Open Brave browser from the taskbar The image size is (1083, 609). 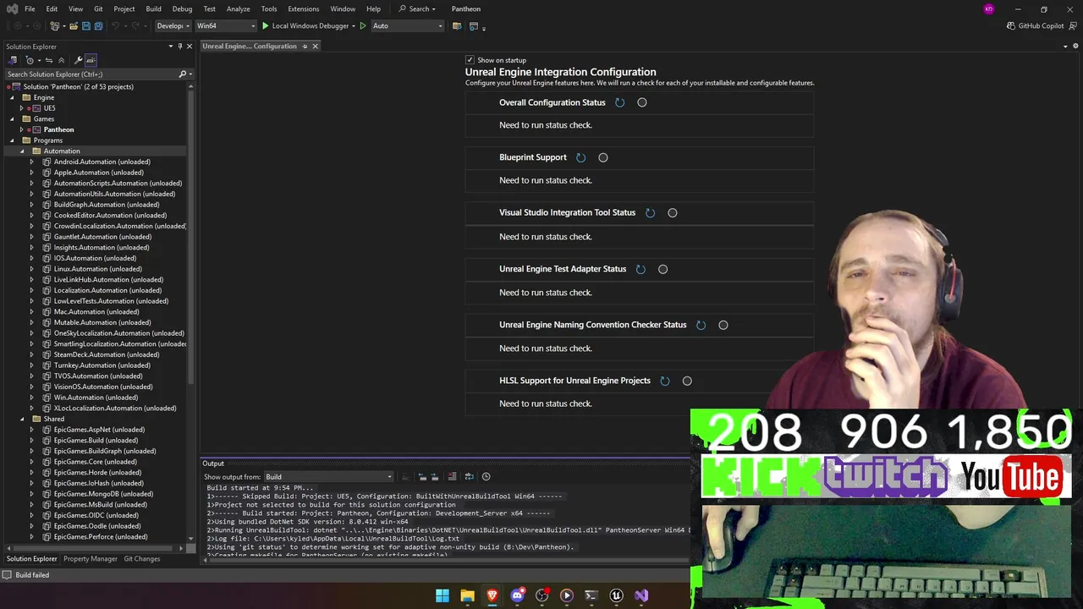(492, 595)
